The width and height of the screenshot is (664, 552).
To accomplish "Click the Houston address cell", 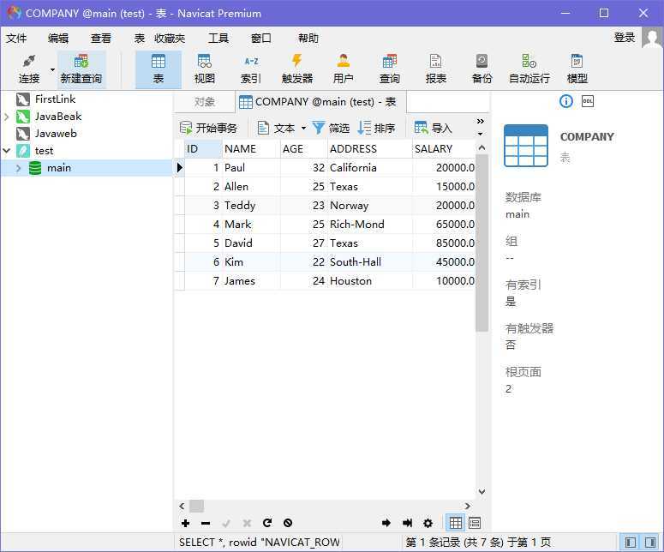I will (370, 281).
